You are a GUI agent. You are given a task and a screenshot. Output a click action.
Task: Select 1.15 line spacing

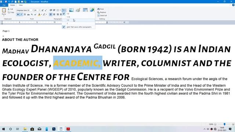pos(78,17)
